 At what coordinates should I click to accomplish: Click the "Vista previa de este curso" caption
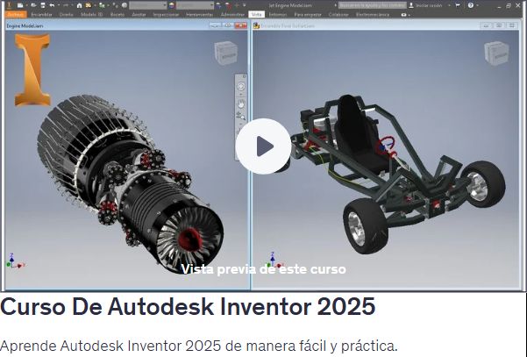coord(263,269)
